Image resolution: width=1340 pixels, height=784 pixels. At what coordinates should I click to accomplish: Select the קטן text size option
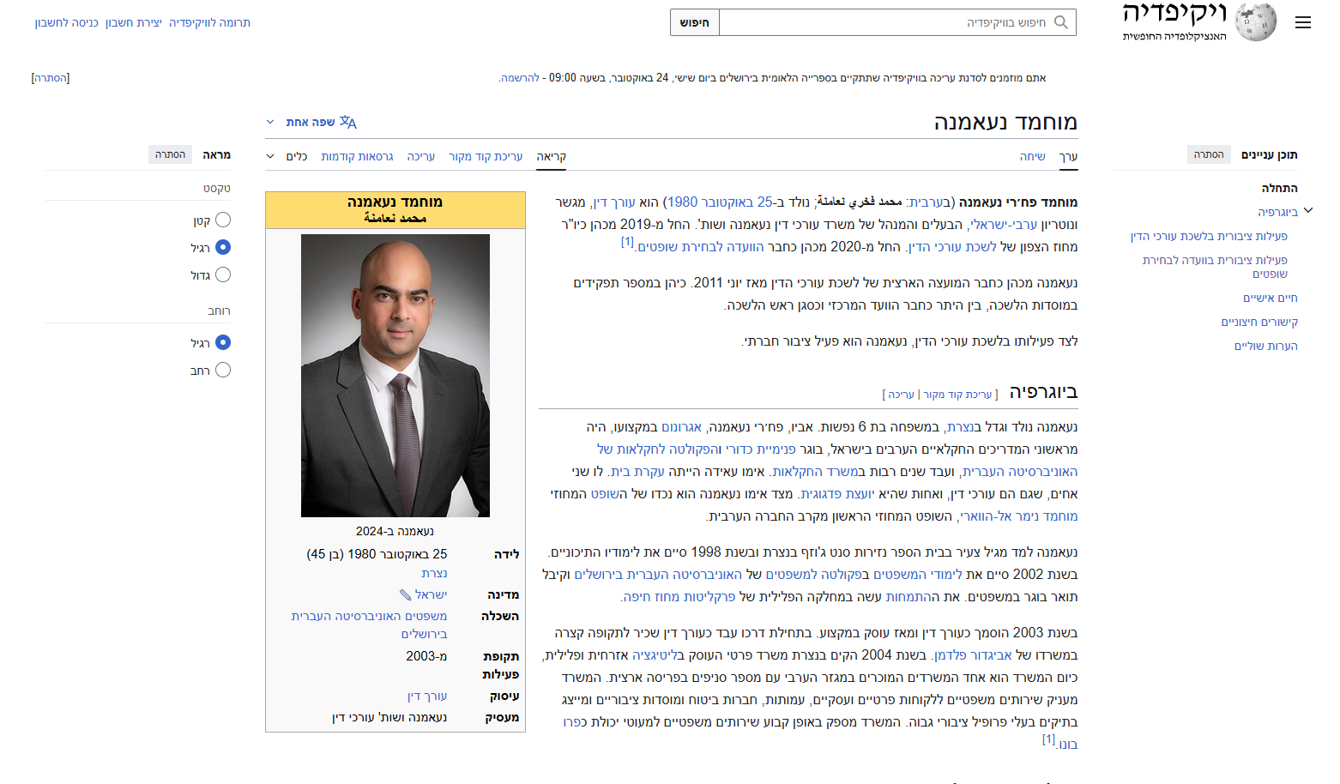223,220
